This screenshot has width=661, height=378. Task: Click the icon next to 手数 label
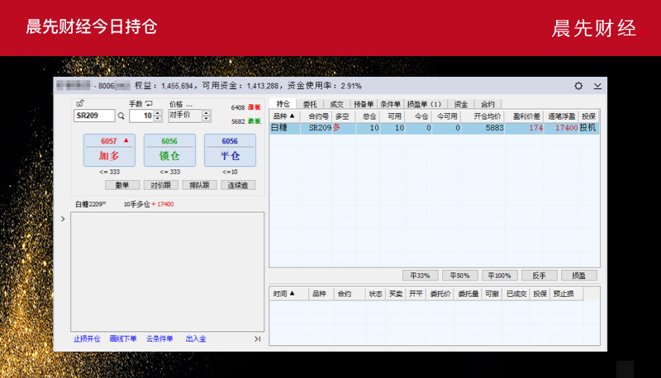[149, 104]
